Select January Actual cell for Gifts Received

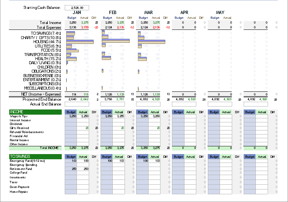(x=83, y=128)
